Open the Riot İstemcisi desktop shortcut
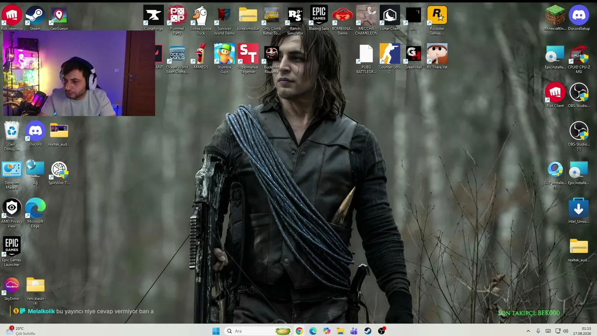 coord(12,18)
